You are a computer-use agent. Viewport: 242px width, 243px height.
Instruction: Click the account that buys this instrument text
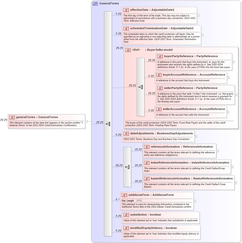[183, 80]
